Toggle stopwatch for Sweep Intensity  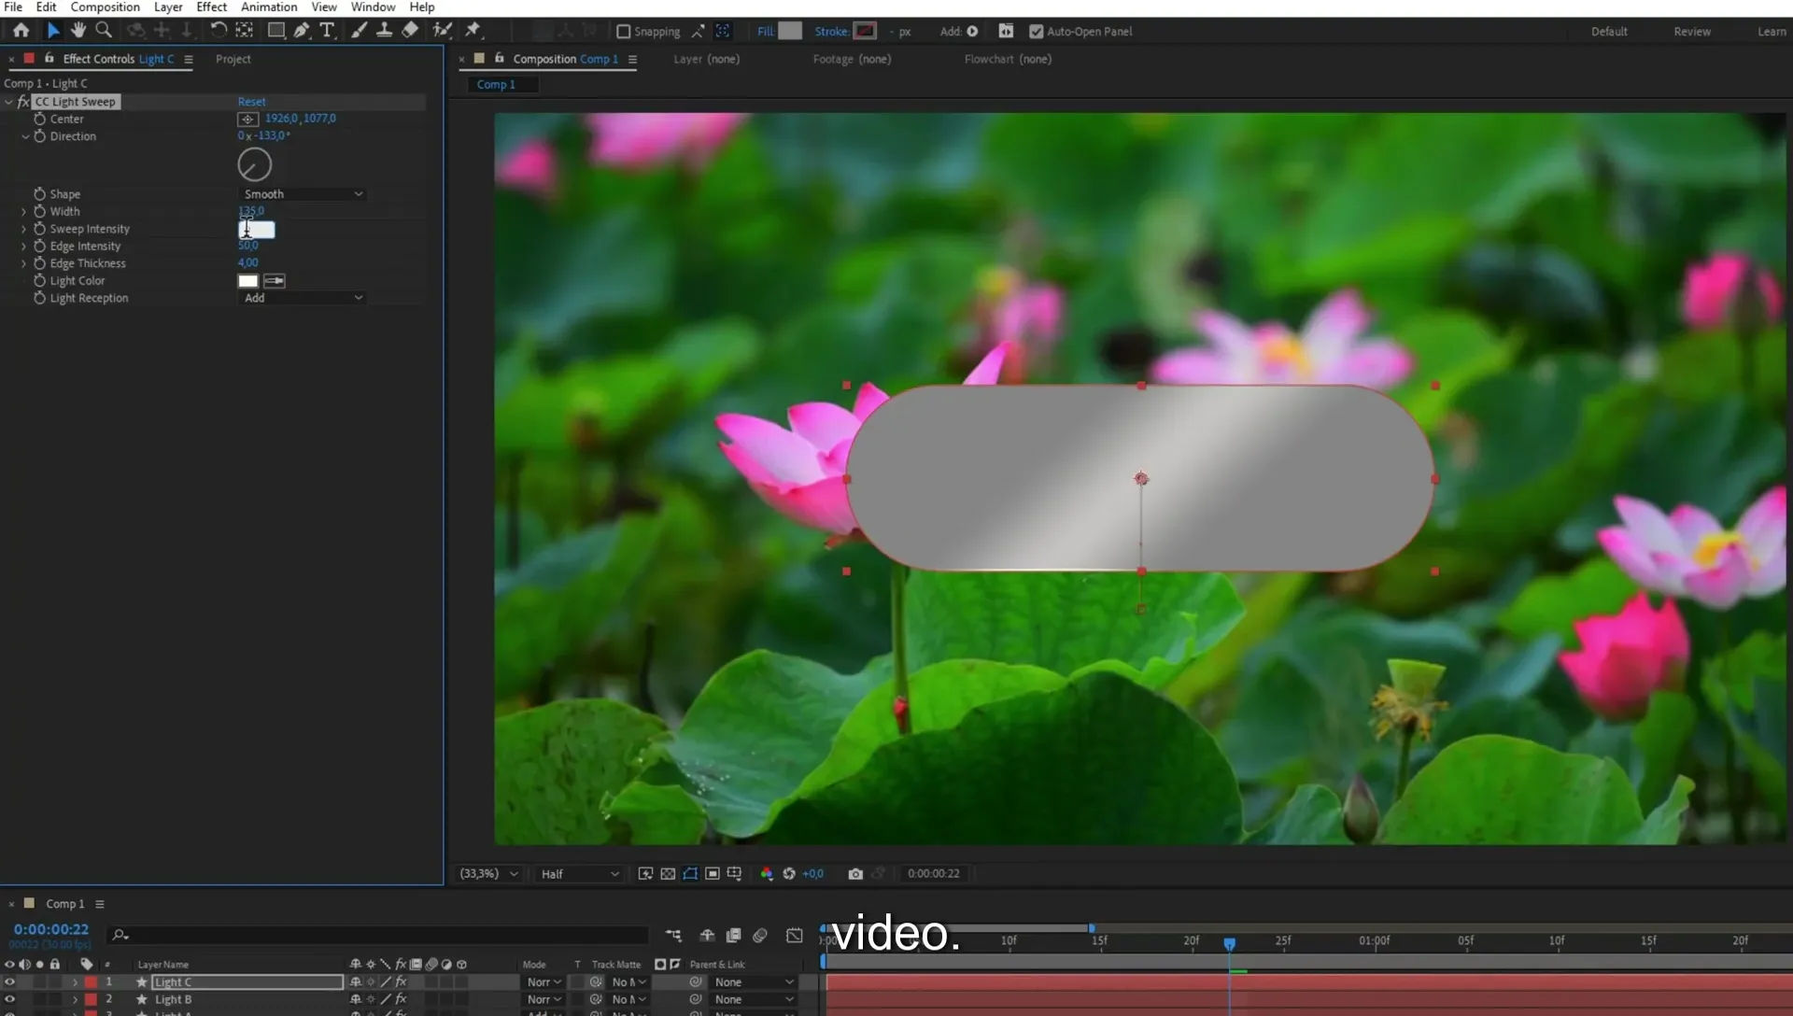[x=39, y=229]
